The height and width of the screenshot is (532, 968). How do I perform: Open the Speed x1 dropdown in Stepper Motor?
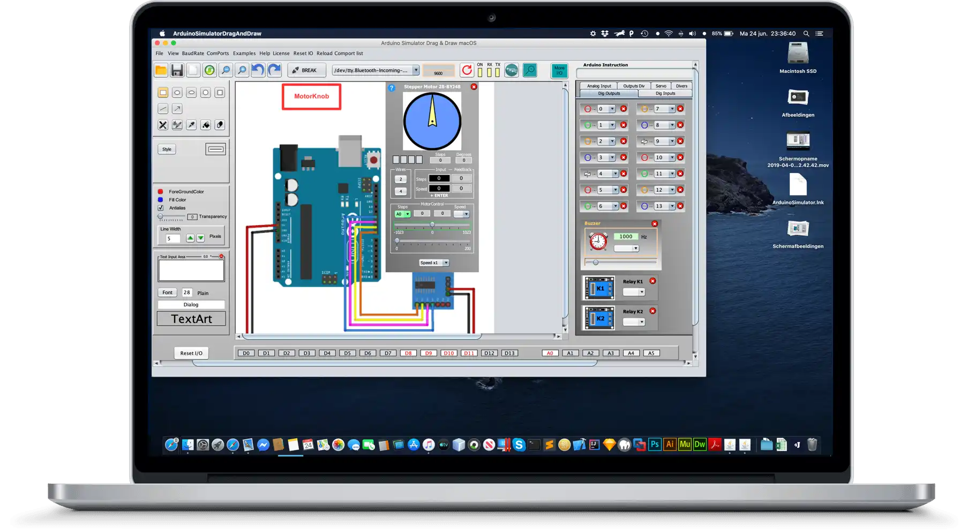pos(434,263)
